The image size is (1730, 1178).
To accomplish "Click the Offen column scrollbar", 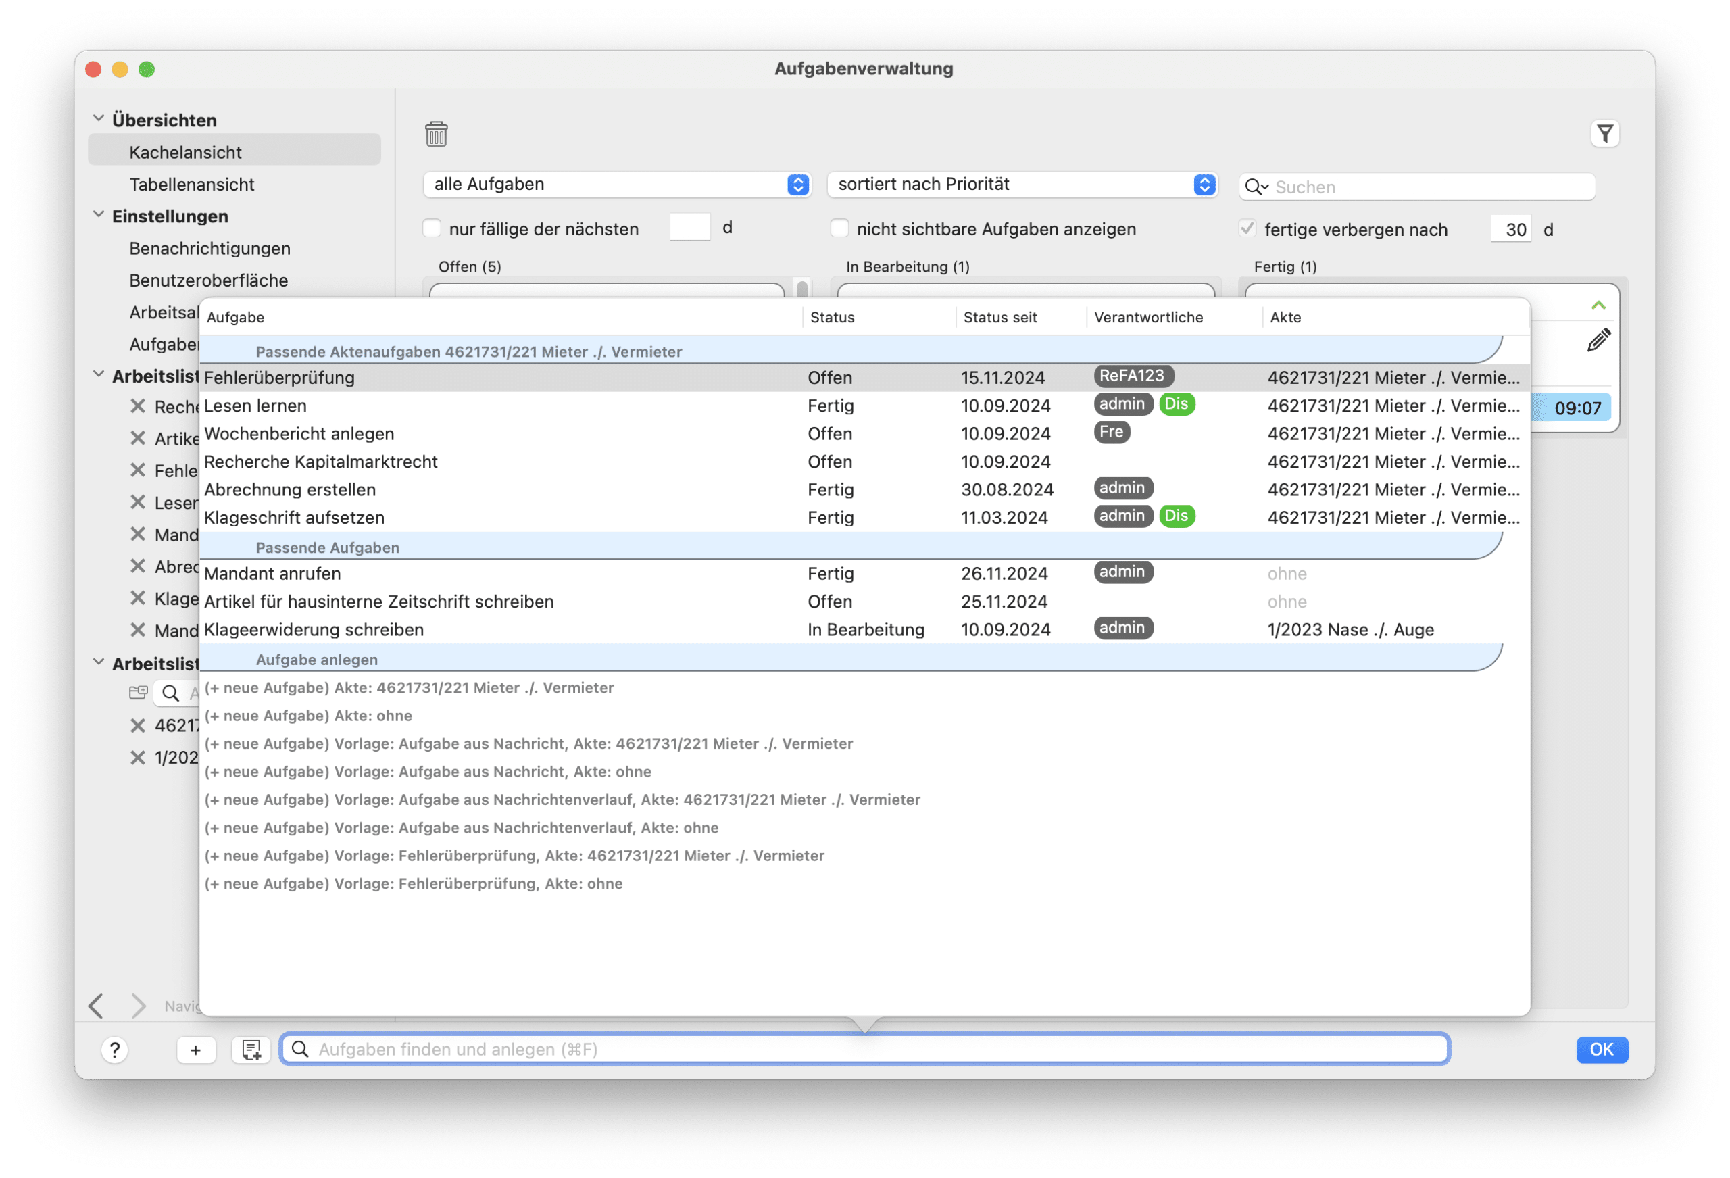I will tap(801, 288).
